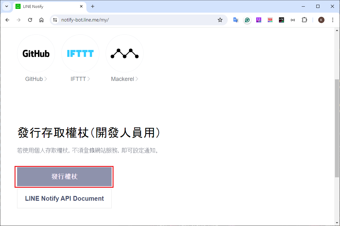
Task: Click the GitHub service logo
Action: coord(36,54)
